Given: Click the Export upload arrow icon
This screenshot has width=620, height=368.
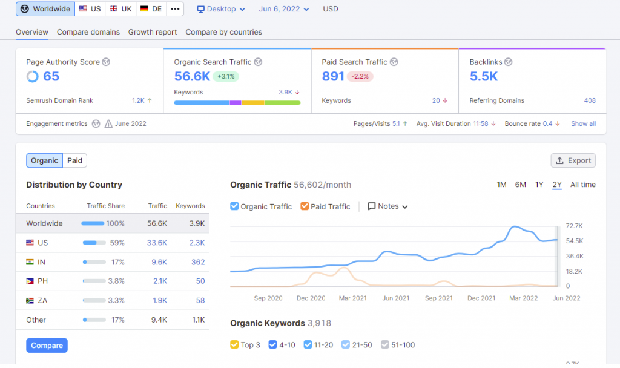Looking at the screenshot, I should (x=559, y=160).
